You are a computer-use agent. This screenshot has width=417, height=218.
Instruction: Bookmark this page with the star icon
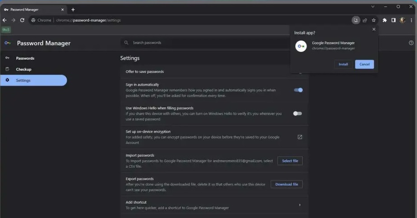click(374, 20)
